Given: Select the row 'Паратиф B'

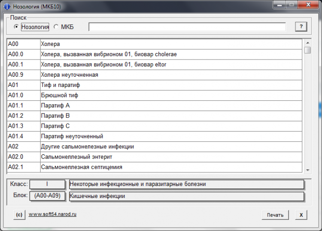Looking at the screenshot, I should pos(155,116).
